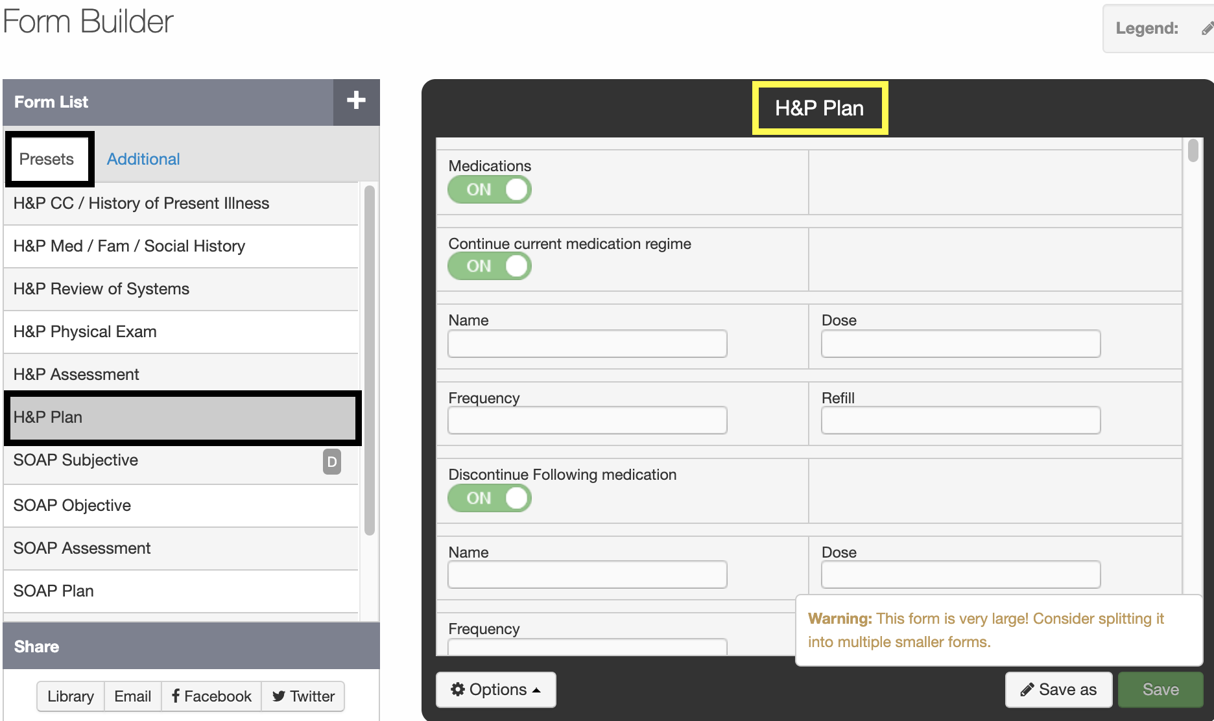Share via Email button
Screen dimensions: 1214x721
coord(132,696)
